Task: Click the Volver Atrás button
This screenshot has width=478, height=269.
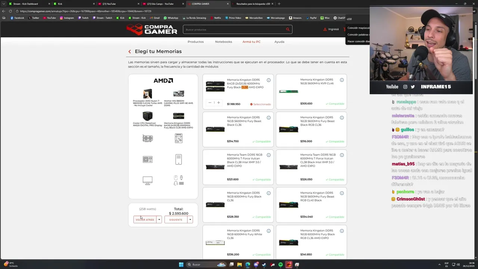Action: tap(145, 220)
